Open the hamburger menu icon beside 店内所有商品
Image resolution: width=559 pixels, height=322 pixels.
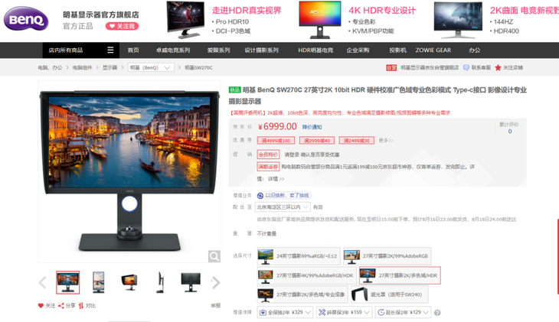click(x=110, y=50)
